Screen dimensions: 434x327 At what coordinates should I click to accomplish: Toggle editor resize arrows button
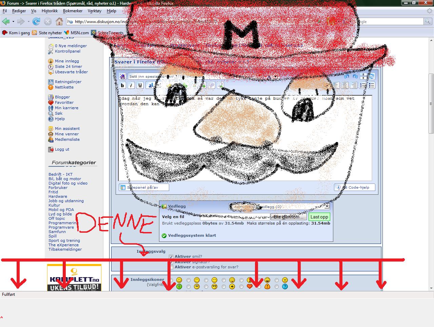(363, 76)
